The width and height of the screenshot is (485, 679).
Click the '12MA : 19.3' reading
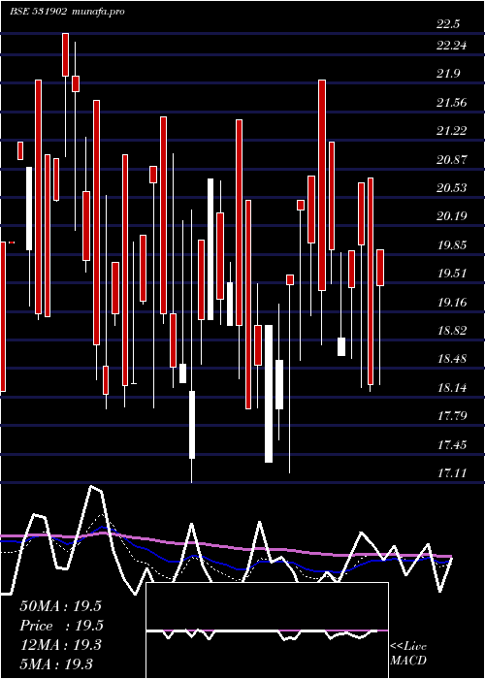(60, 645)
